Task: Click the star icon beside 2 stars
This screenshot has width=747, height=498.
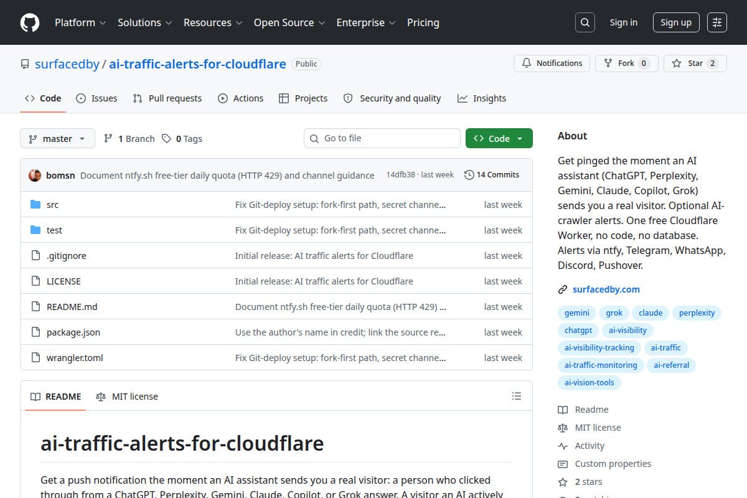Action: (x=563, y=482)
